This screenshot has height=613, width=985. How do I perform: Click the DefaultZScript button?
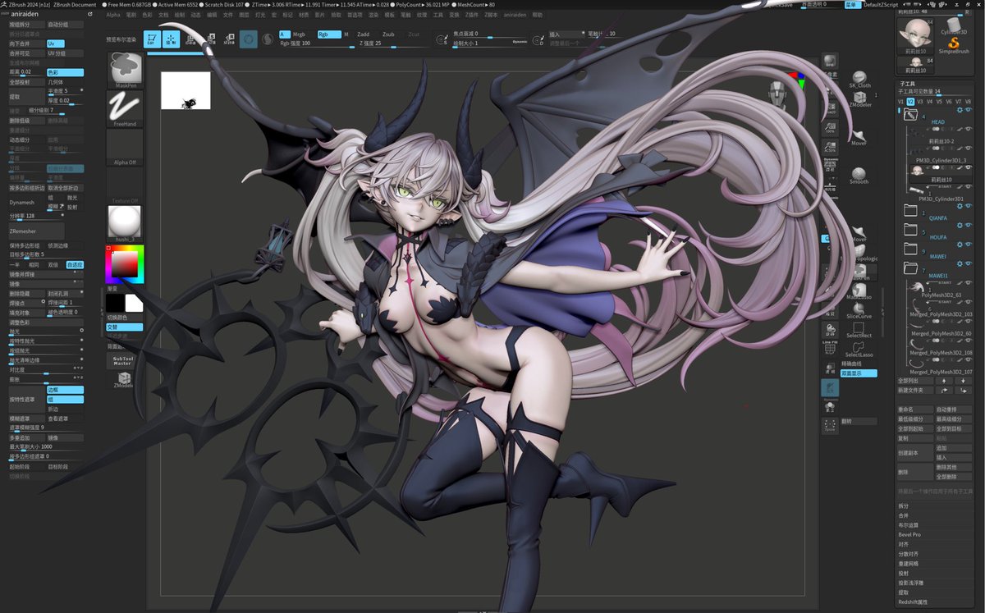(x=881, y=5)
